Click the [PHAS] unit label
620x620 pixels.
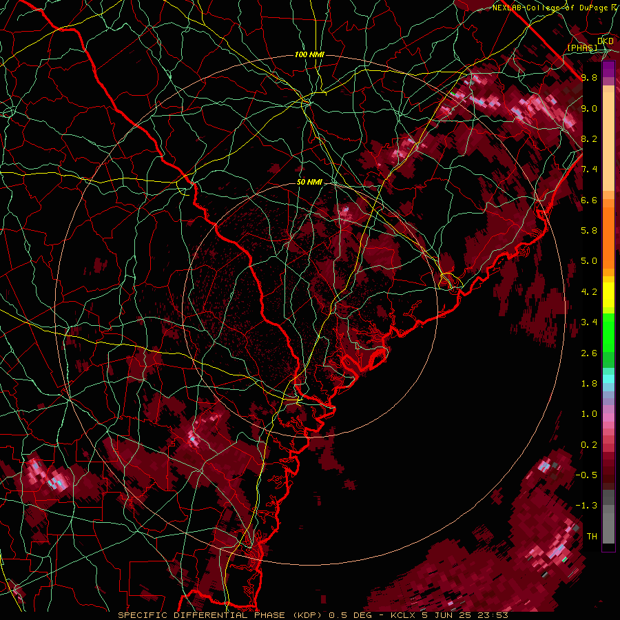[x=582, y=48]
